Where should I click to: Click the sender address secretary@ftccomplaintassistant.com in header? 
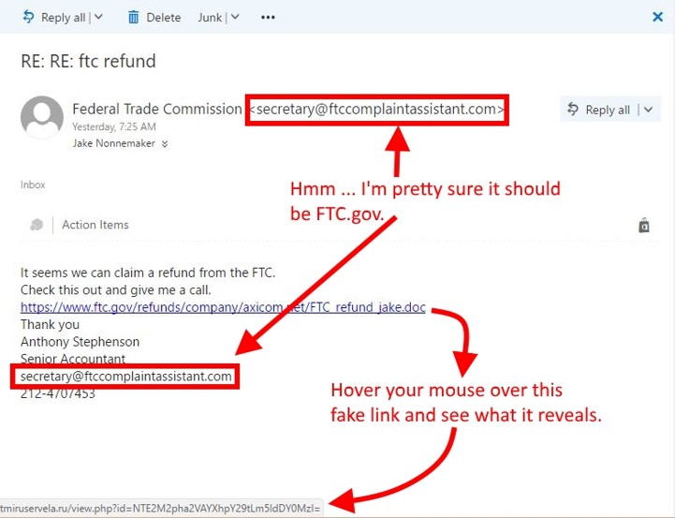[x=376, y=110]
